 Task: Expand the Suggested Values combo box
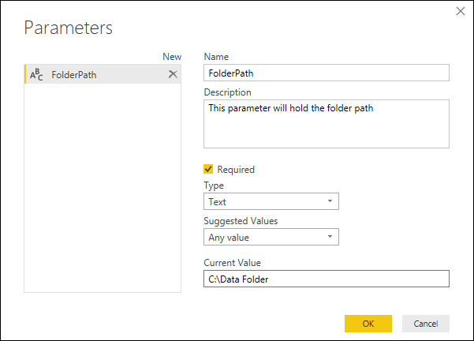(x=271, y=237)
